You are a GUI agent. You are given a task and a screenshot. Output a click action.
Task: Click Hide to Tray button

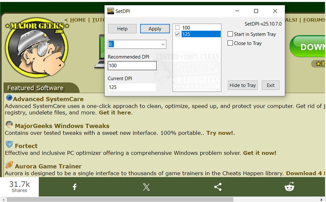coord(243,85)
